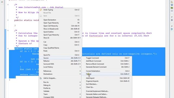Select Override/Implement Methods entry

click(x=107, y=91)
